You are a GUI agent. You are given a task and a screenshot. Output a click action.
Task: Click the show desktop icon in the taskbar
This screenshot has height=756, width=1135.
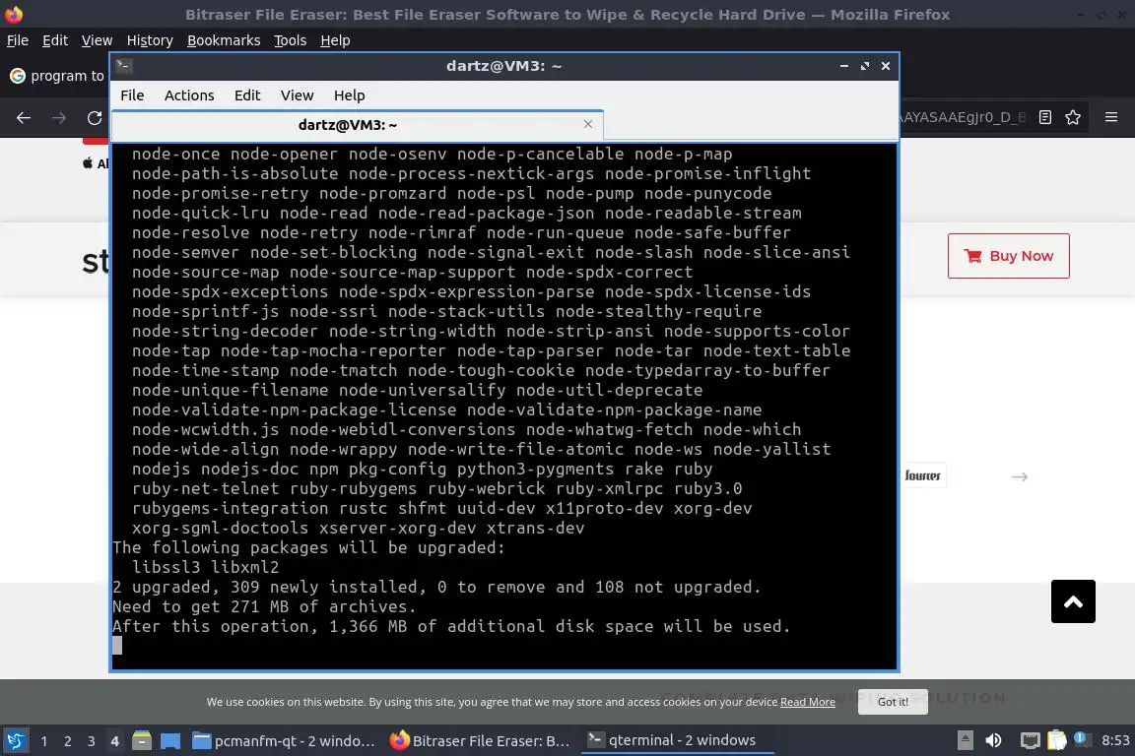[170, 741]
